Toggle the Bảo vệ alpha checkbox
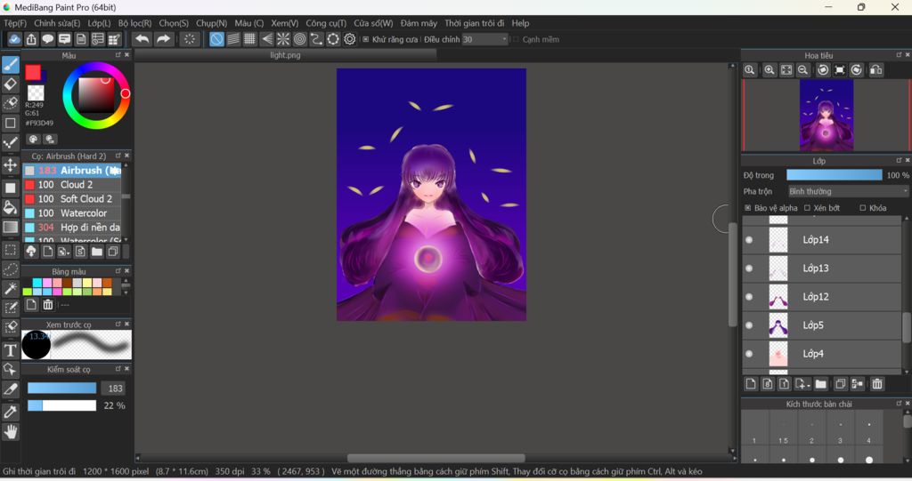The image size is (912, 481). pos(748,208)
